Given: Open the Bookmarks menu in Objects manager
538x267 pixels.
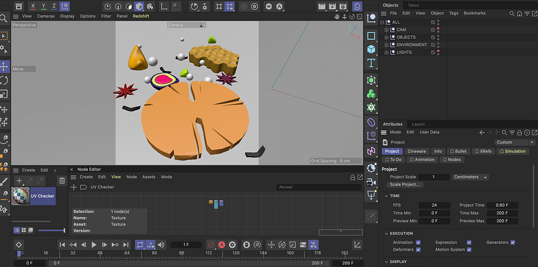Looking at the screenshot, I should coord(474,13).
